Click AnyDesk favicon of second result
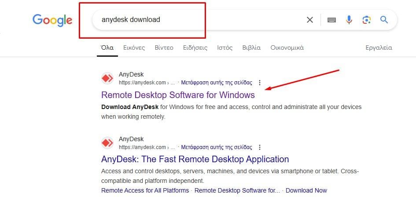The height and width of the screenshot is (204, 416). [x=107, y=143]
